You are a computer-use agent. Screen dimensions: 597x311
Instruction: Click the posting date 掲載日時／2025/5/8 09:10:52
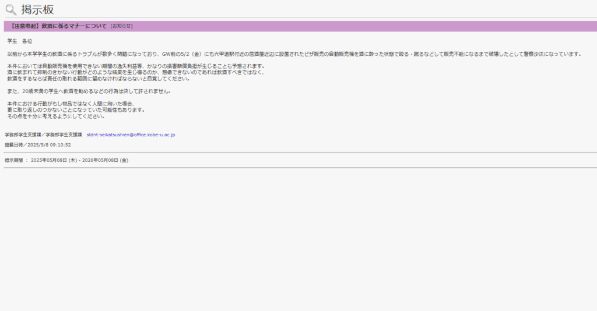click(38, 145)
